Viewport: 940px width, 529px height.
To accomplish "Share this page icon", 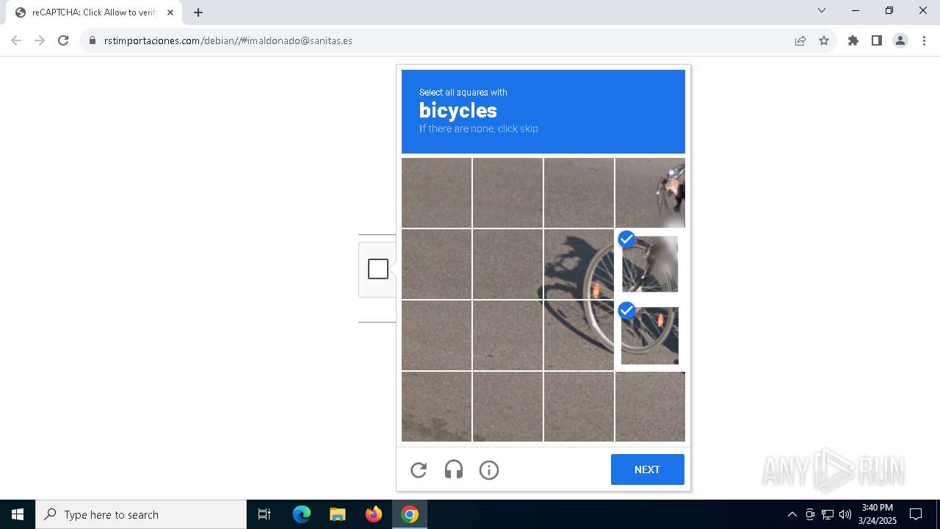I will 800,40.
